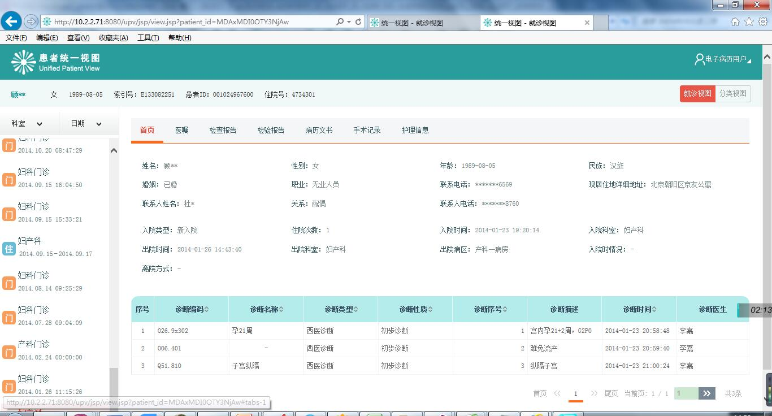Open the 工具(T) browser menu
This screenshot has width=772, height=416.
click(x=148, y=38)
